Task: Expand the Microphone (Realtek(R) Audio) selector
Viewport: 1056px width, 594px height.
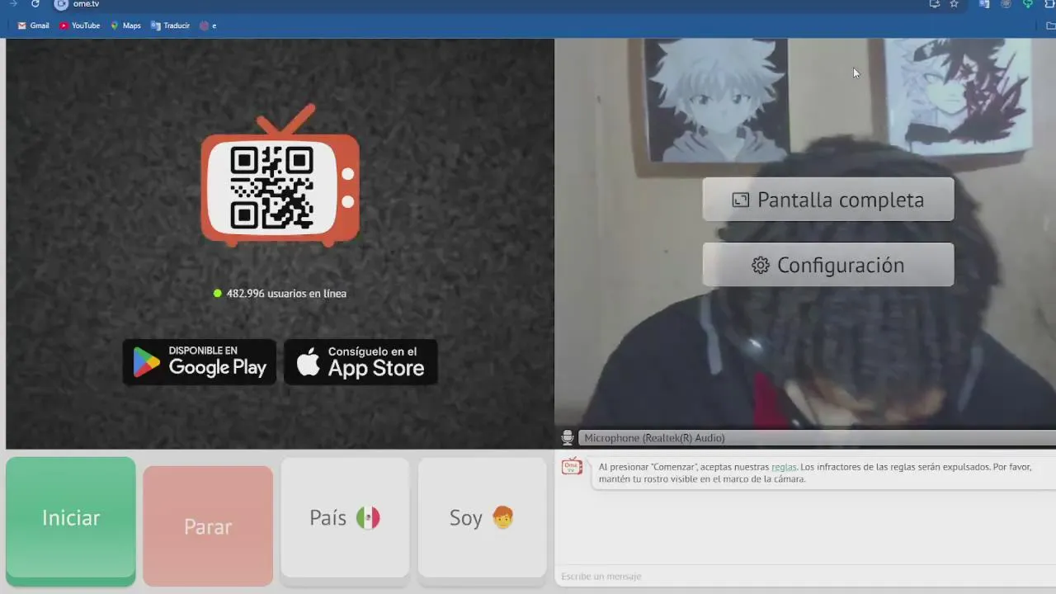Action: tap(817, 438)
